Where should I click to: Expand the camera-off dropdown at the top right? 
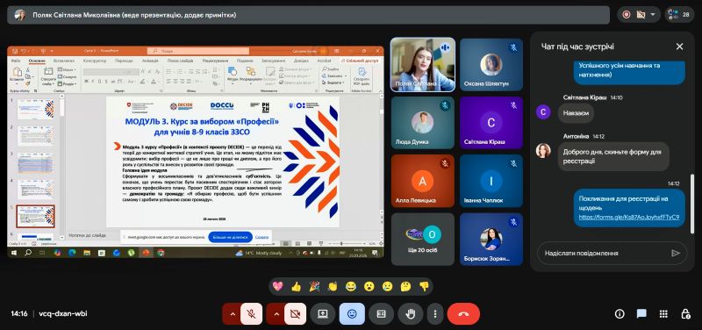pos(653,15)
